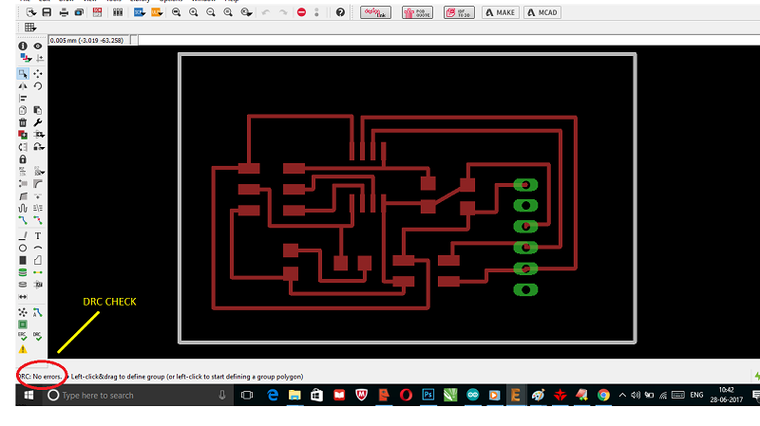Open Chrome from the taskbar
The image size is (760, 426).
pyautogui.click(x=603, y=395)
